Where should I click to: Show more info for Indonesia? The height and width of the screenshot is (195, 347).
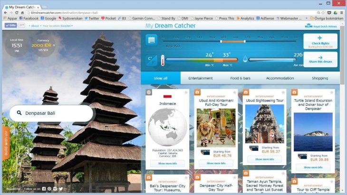click(x=167, y=163)
